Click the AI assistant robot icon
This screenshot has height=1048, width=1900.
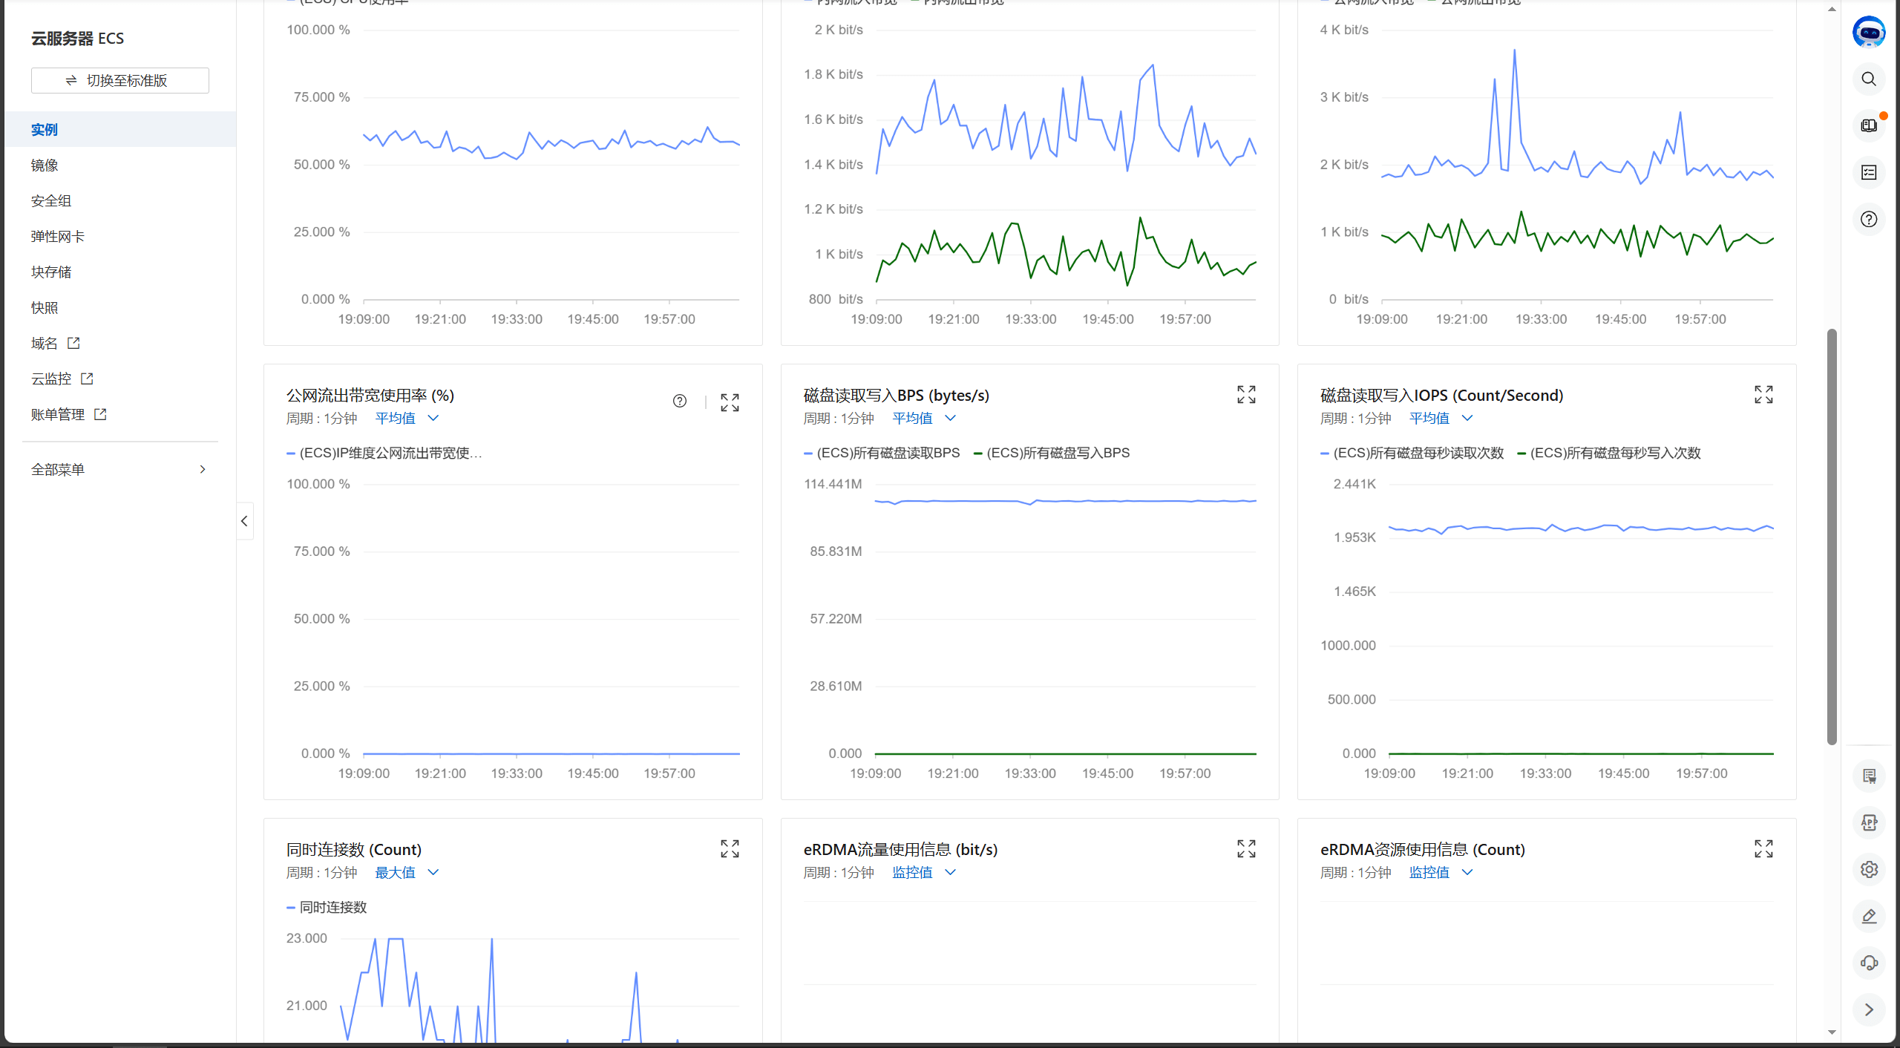1868,33
